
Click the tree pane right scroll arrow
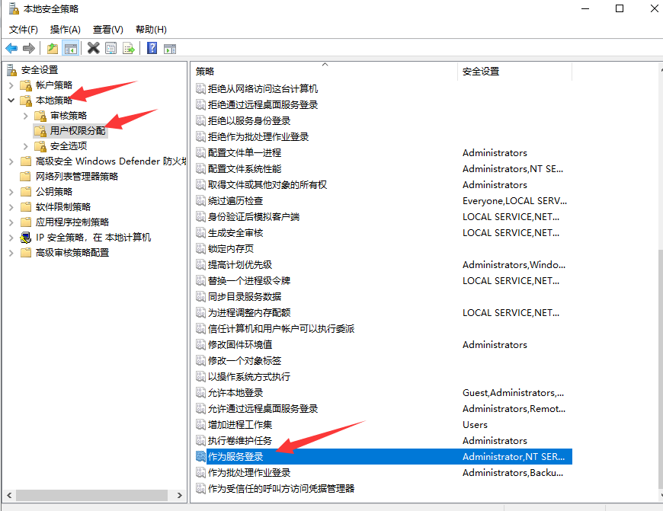pos(180,495)
